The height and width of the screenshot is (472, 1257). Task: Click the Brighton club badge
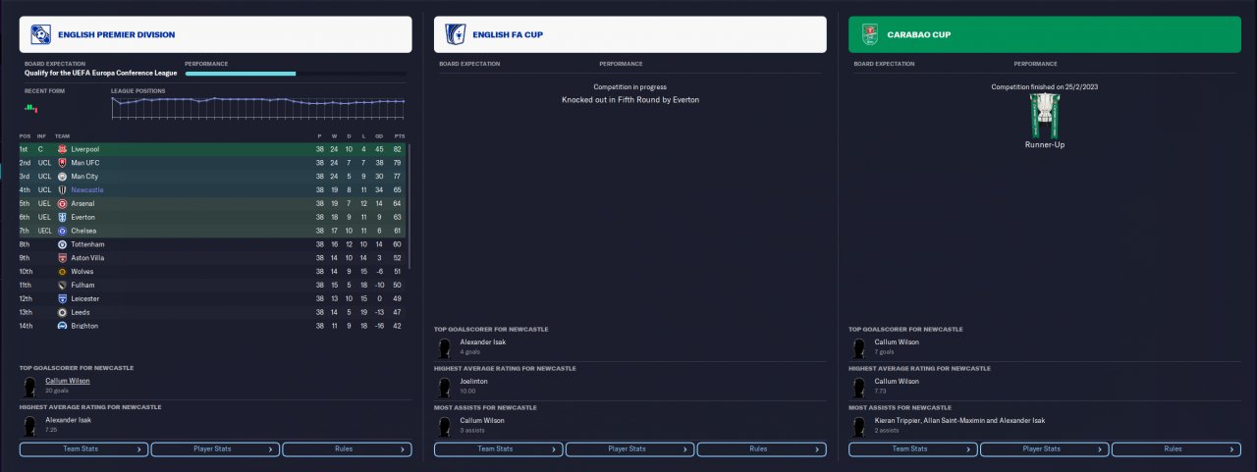pyautogui.click(x=62, y=326)
